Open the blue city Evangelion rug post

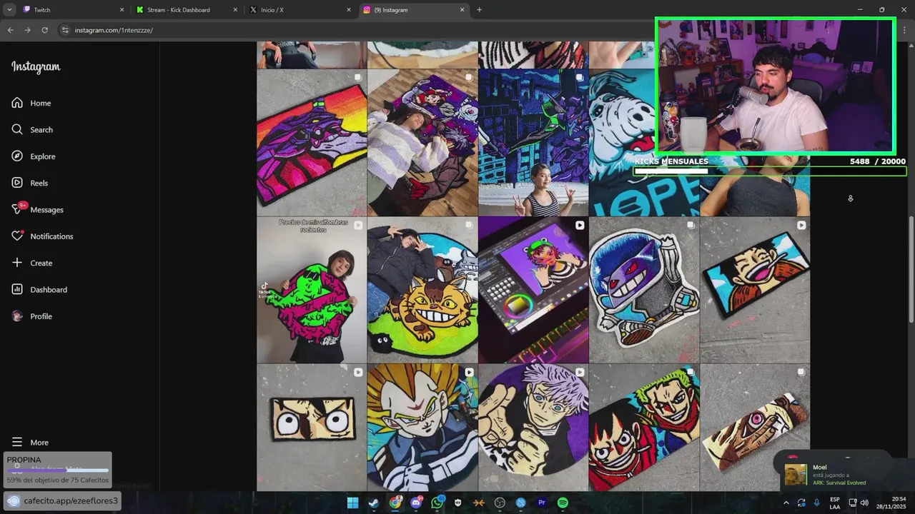point(533,143)
